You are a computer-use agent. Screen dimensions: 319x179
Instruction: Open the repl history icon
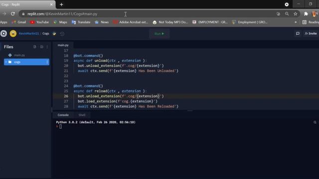click(x=62, y=34)
